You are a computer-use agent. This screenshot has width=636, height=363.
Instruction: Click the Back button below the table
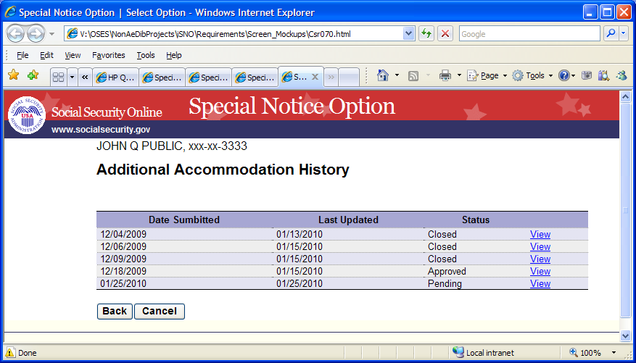coord(115,311)
